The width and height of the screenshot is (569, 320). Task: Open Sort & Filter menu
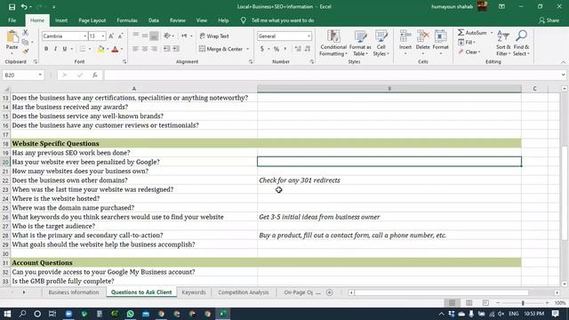point(503,43)
